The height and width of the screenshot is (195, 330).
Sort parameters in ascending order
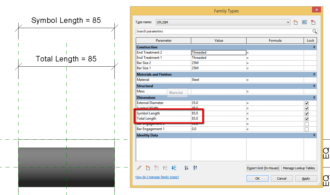186,168
